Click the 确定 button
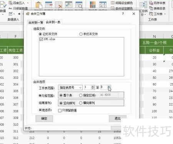Viewport: 173px width, 144px height. (x=44, y=118)
